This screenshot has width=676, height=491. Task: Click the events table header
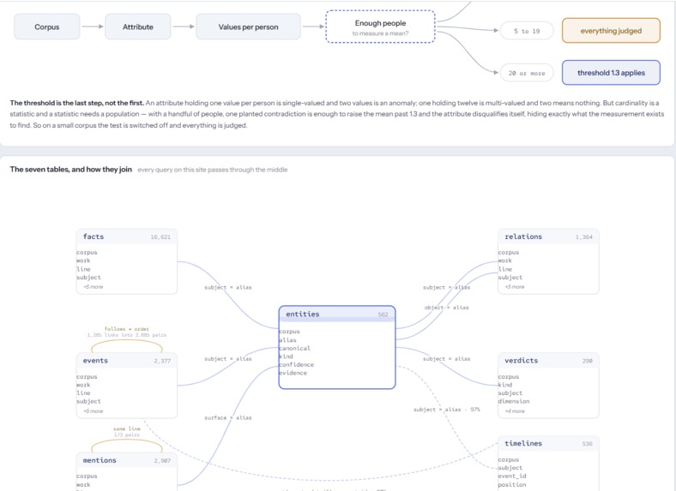tap(127, 361)
